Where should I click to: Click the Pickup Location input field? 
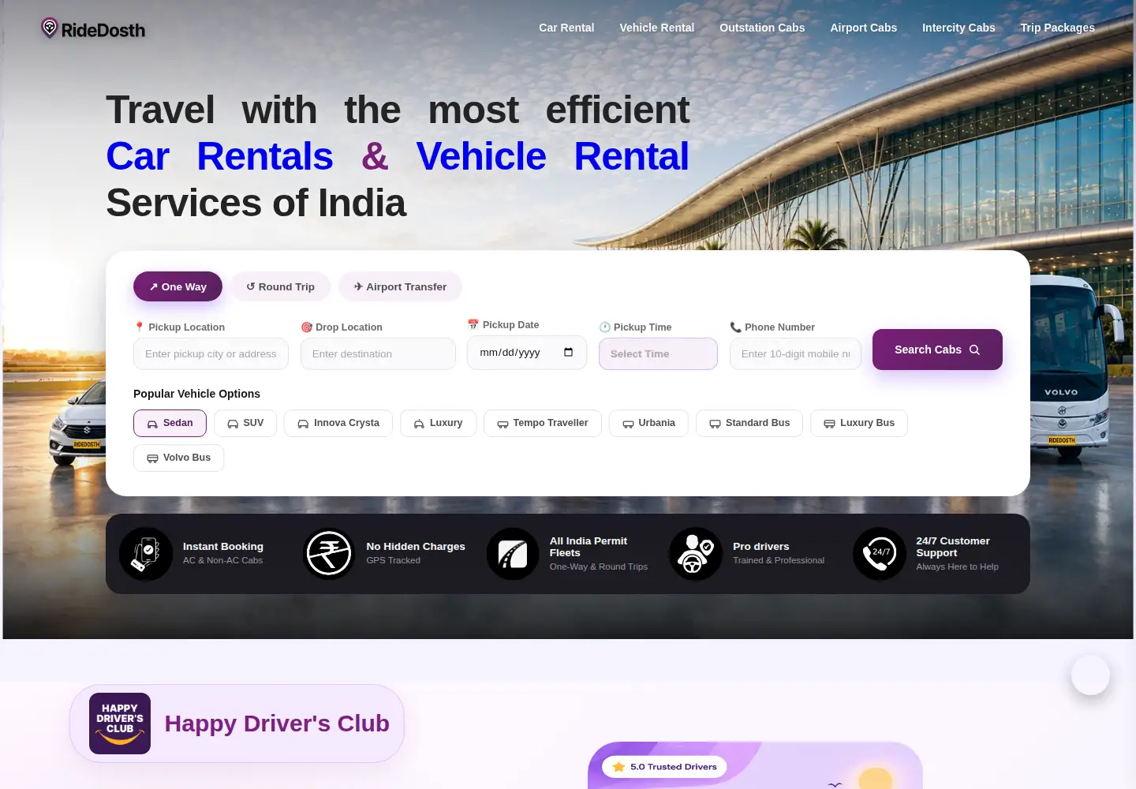point(211,353)
